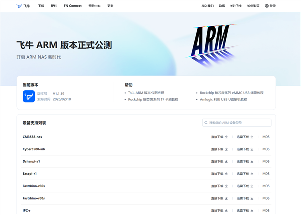The width and height of the screenshot is (301, 215).
Task: Click direct download arrow icon for Fastrhino-r68s
Action: click(x=226, y=198)
